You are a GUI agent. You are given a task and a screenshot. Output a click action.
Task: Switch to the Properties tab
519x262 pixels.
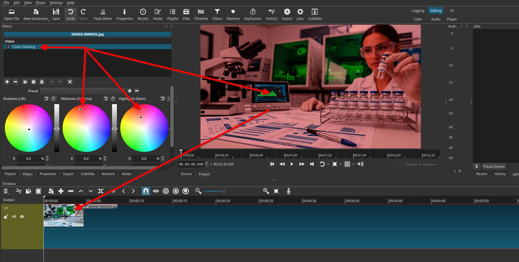pyautogui.click(x=48, y=174)
